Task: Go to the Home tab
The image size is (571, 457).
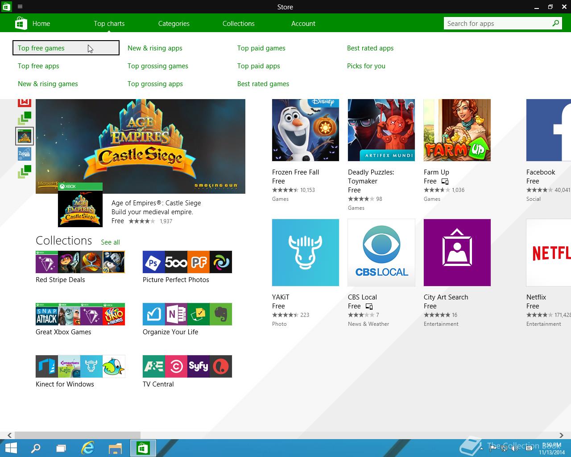Action: click(x=41, y=24)
